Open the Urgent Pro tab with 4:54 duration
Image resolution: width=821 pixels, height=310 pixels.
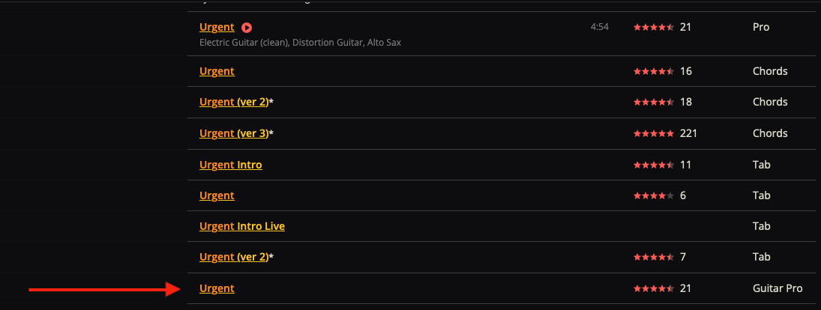click(217, 27)
